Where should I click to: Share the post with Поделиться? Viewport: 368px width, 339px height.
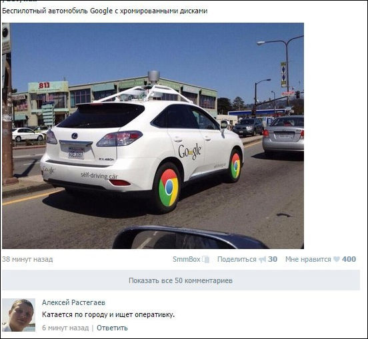(237, 259)
